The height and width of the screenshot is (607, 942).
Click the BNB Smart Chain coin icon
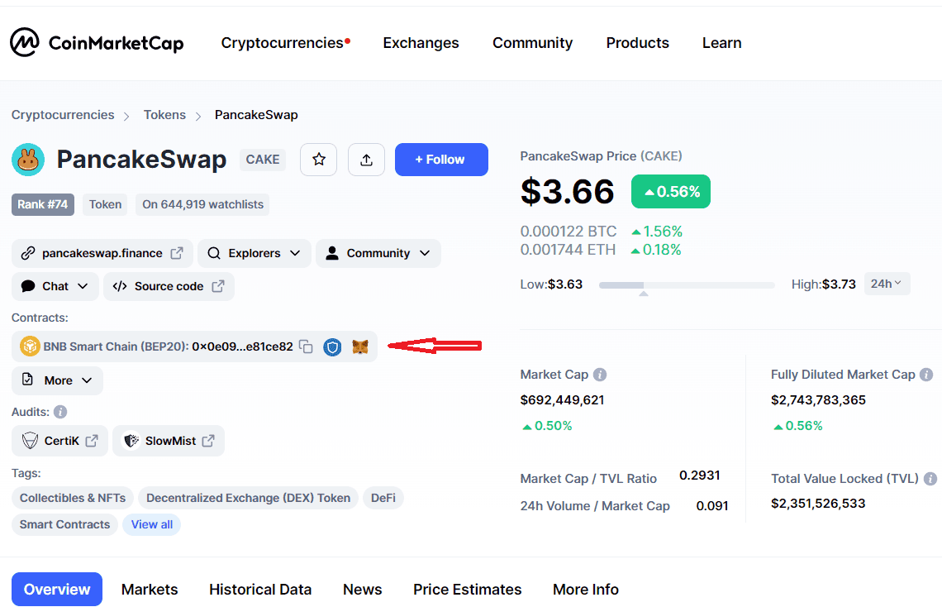30,347
